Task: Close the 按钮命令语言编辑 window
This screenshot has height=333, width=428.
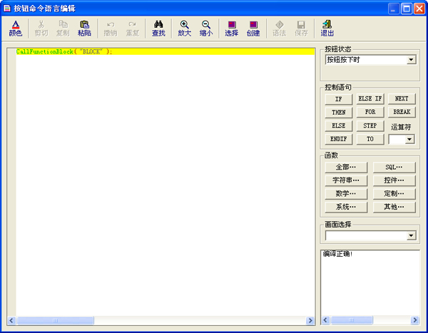Action: (x=419, y=9)
